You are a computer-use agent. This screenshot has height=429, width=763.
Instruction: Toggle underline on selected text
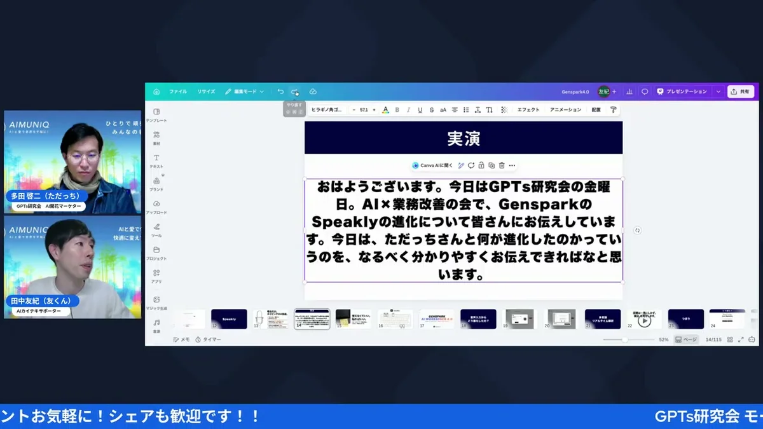point(420,109)
